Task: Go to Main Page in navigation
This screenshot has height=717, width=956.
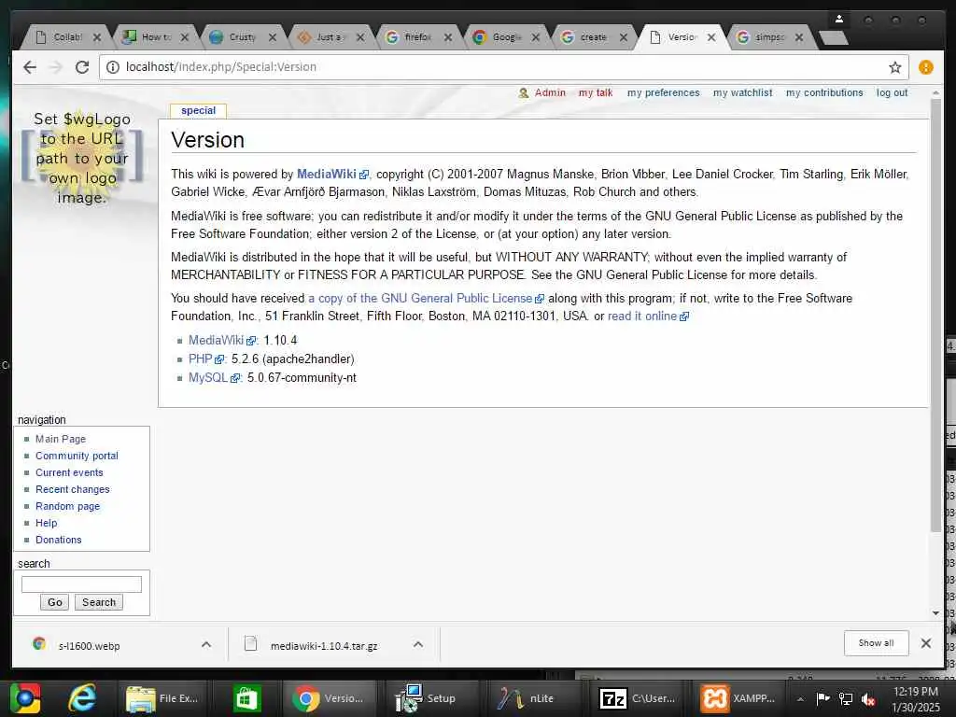Action: coord(61,439)
